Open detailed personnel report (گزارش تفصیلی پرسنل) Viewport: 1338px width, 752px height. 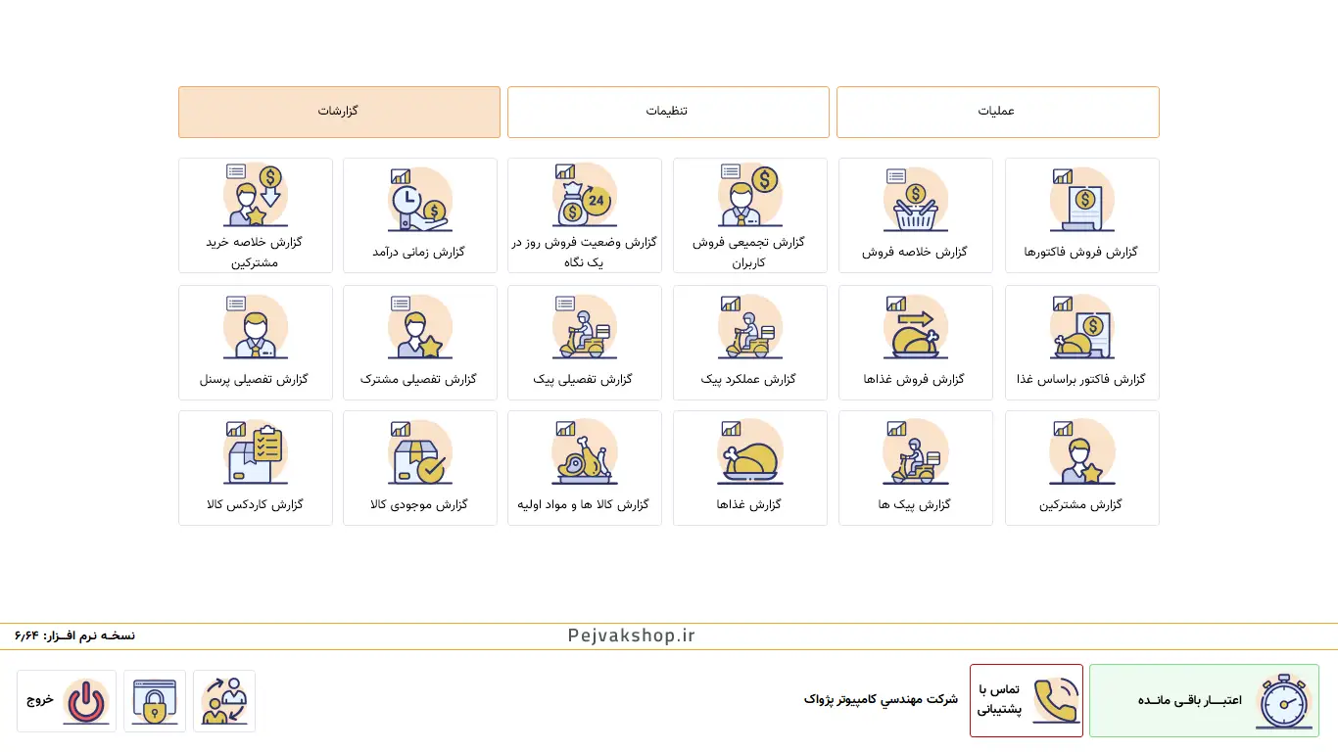(255, 343)
